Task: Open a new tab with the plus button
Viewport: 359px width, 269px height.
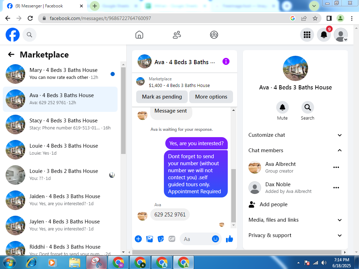Action: tap(95, 6)
